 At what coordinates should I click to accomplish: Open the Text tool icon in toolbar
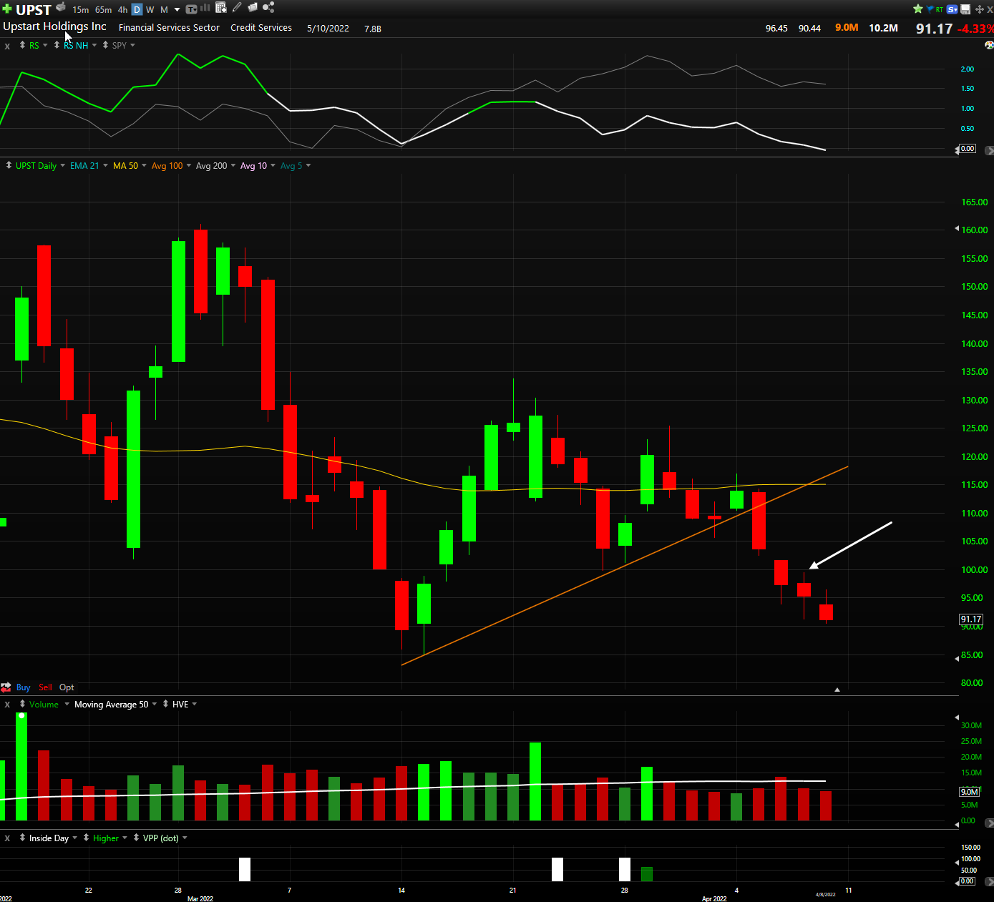(191, 9)
